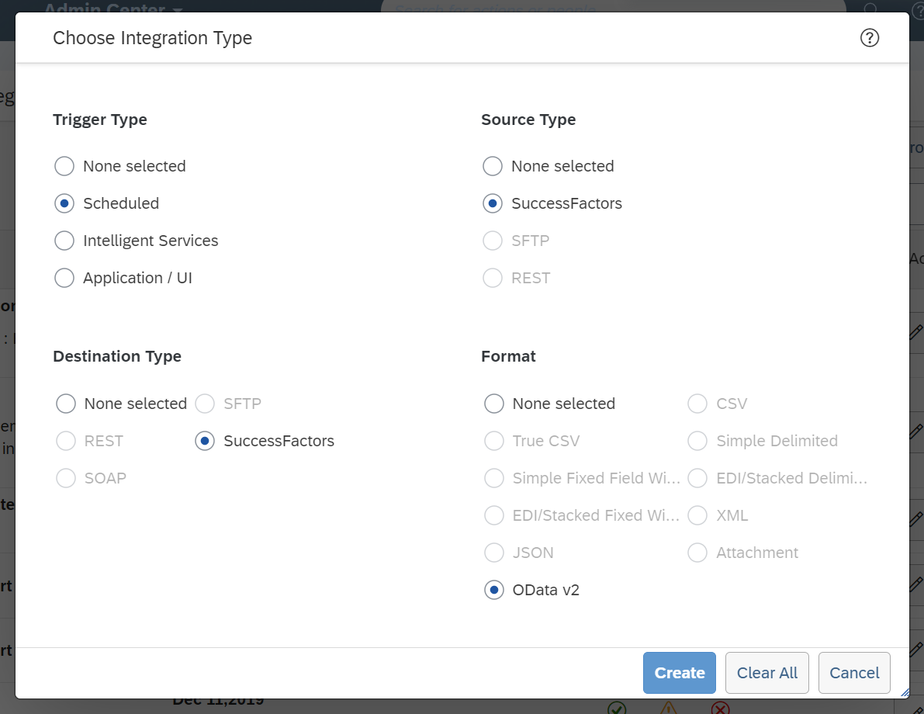Open the dialog help question-mark icon

click(x=869, y=38)
